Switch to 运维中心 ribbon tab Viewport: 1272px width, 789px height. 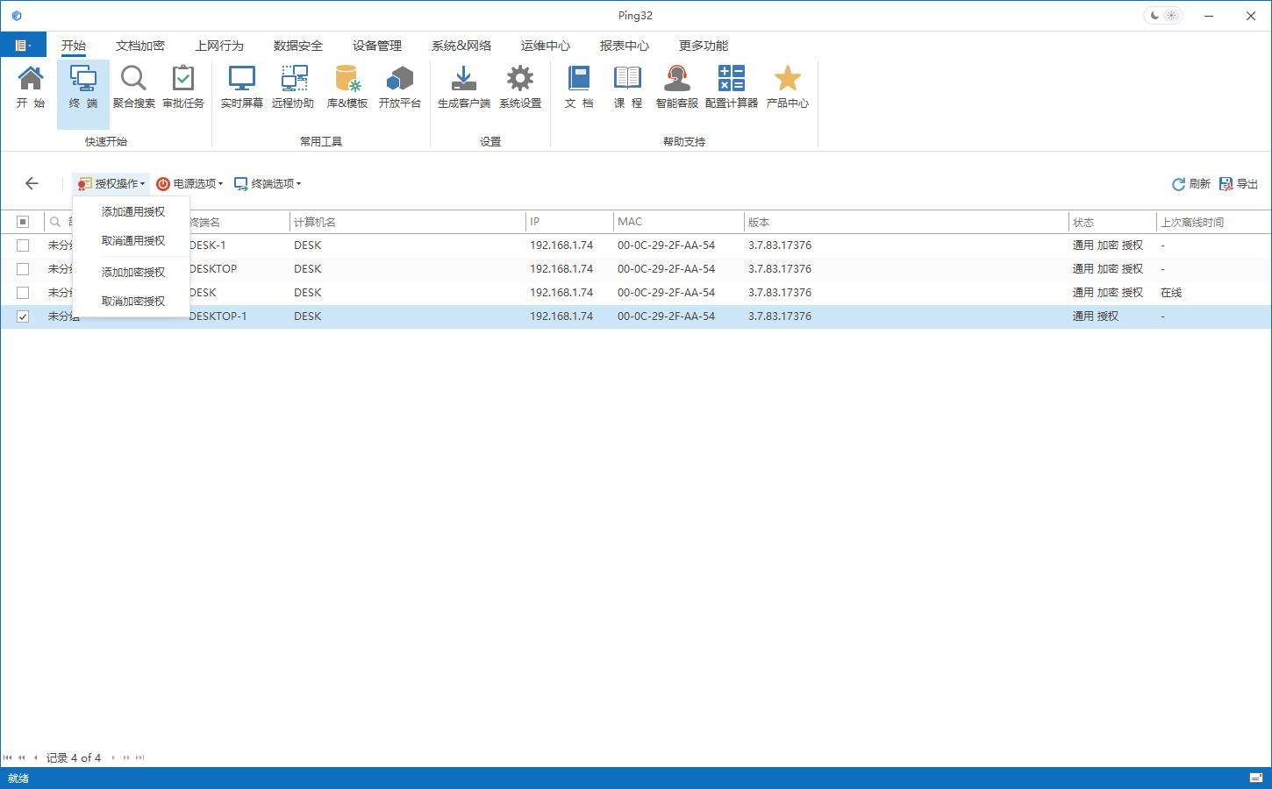[x=546, y=46]
